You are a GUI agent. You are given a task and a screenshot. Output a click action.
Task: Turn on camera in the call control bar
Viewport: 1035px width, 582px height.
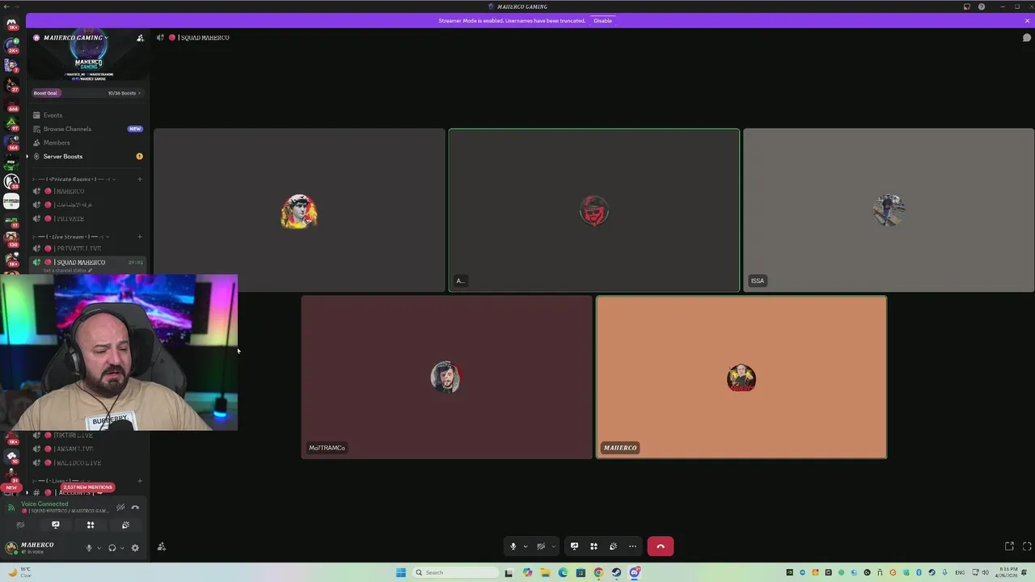(541, 546)
